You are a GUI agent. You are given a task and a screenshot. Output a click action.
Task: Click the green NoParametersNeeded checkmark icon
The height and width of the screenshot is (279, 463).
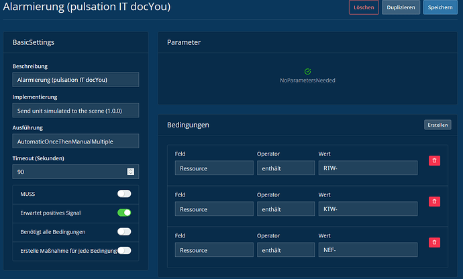(x=307, y=71)
